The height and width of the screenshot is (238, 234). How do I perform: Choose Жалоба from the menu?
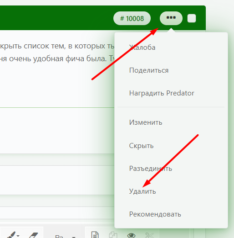[142, 48]
